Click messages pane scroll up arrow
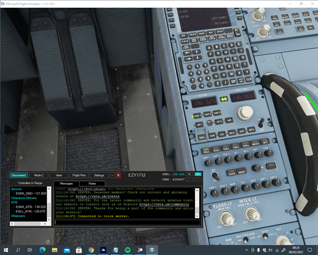The width and height of the screenshot is (318, 255). coord(197,190)
